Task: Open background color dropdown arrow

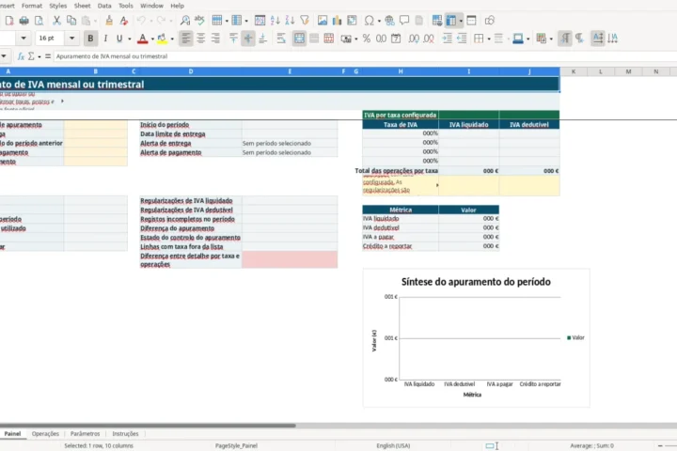Action: (x=172, y=39)
